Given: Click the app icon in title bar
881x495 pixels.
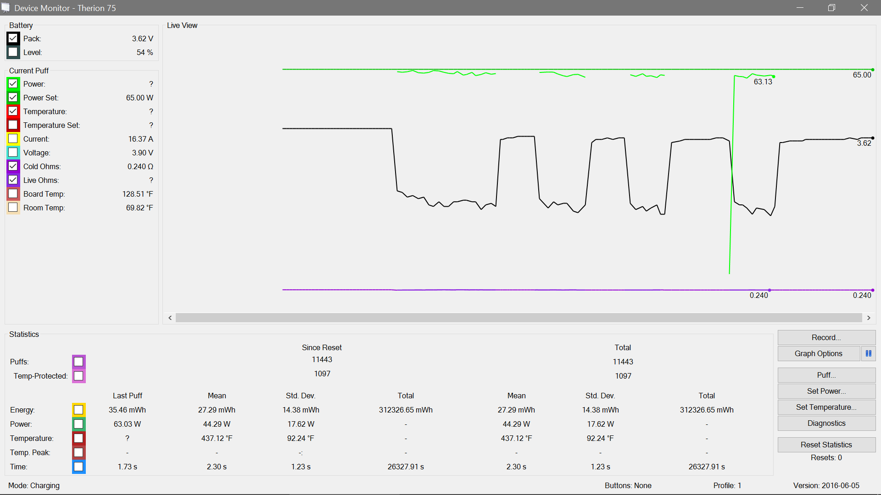Looking at the screenshot, I should tap(6, 8).
